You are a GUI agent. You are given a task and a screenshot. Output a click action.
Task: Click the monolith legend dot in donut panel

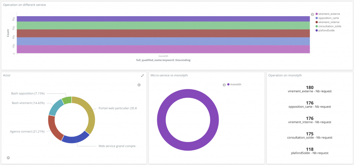pyautogui.click(x=228, y=84)
